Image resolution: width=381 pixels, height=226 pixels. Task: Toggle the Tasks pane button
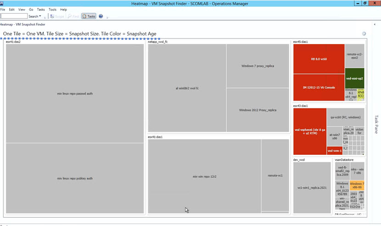click(89, 16)
